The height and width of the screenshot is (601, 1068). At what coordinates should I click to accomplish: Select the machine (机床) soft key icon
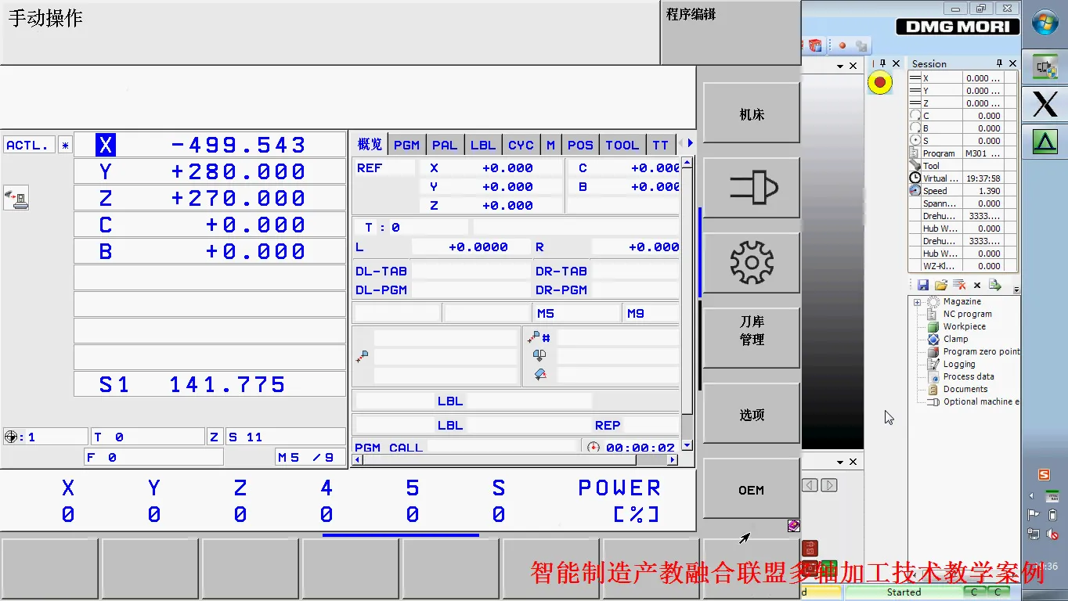click(750, 113)
